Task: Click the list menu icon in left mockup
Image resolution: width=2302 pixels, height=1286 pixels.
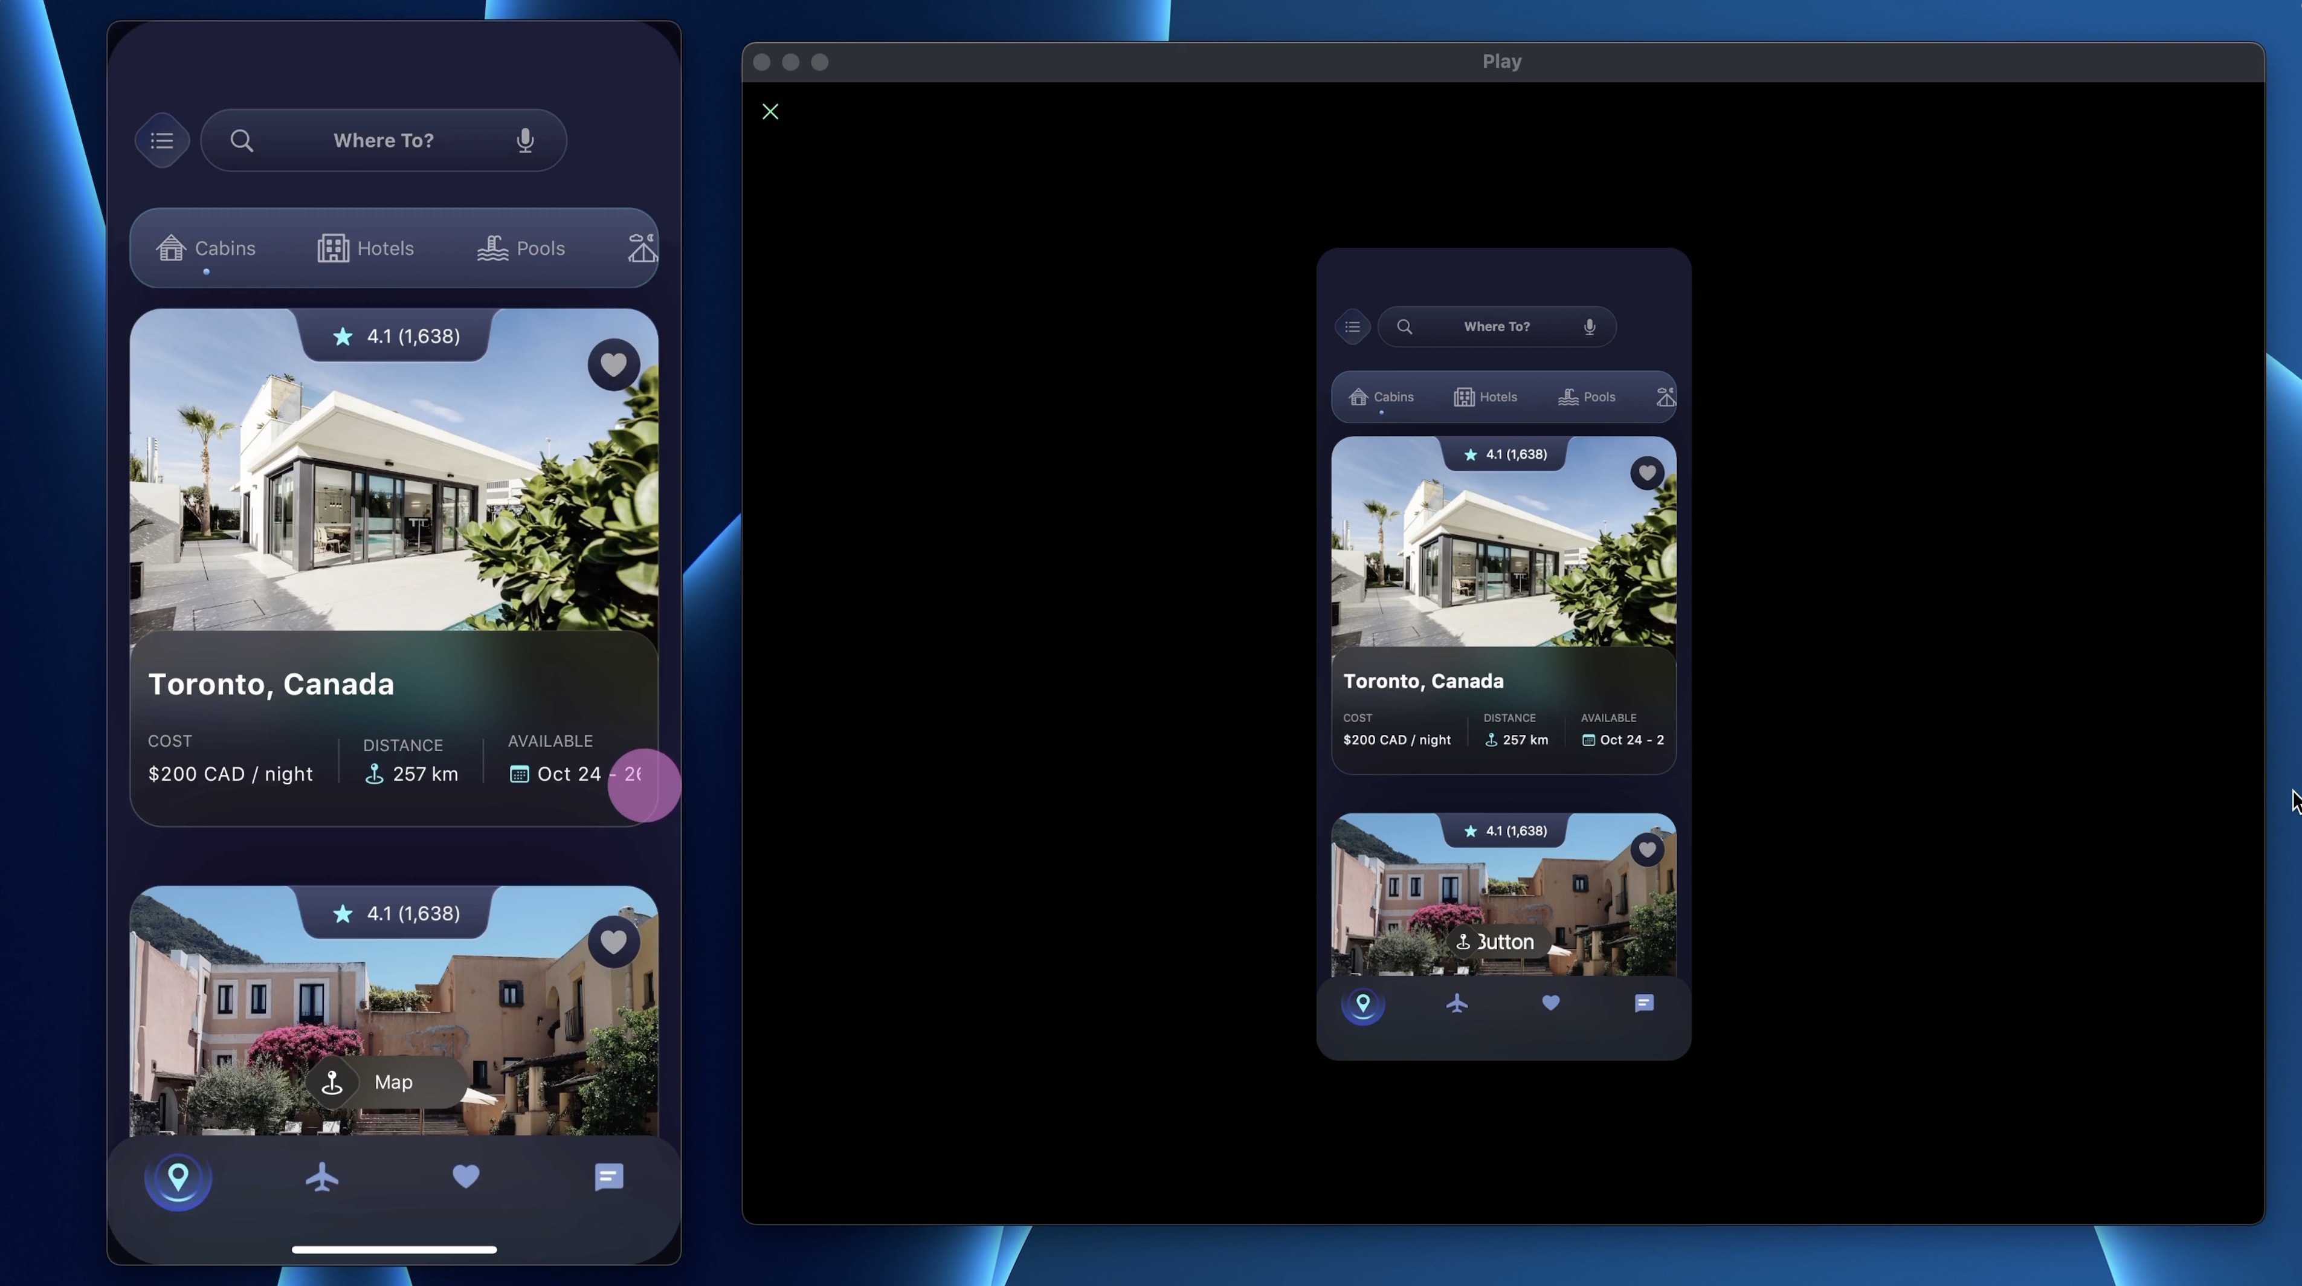Action: coord(162,140)
